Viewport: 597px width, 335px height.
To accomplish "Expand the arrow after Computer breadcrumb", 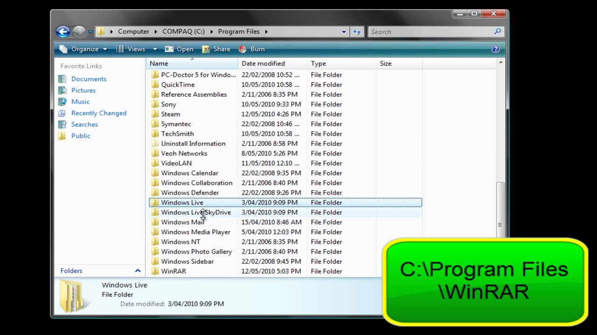I will click(155, 32).
